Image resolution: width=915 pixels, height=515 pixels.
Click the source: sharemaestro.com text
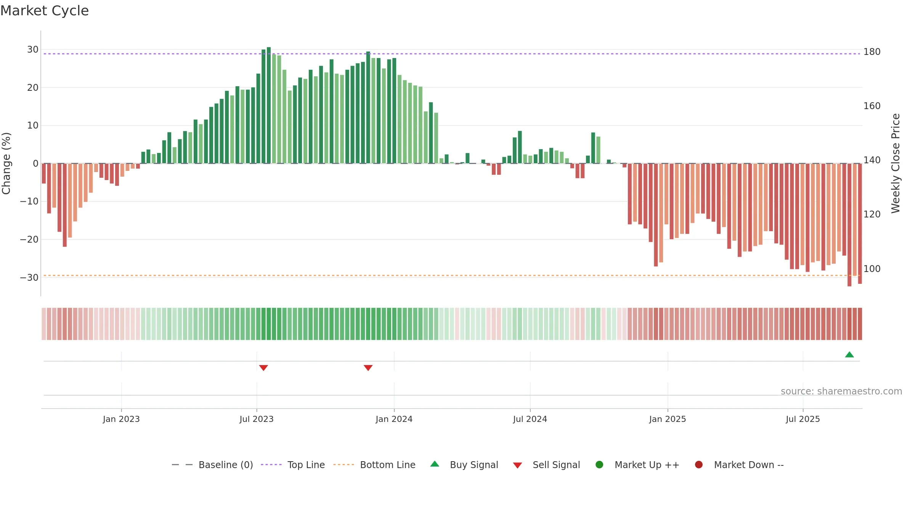tap(841, 391)
